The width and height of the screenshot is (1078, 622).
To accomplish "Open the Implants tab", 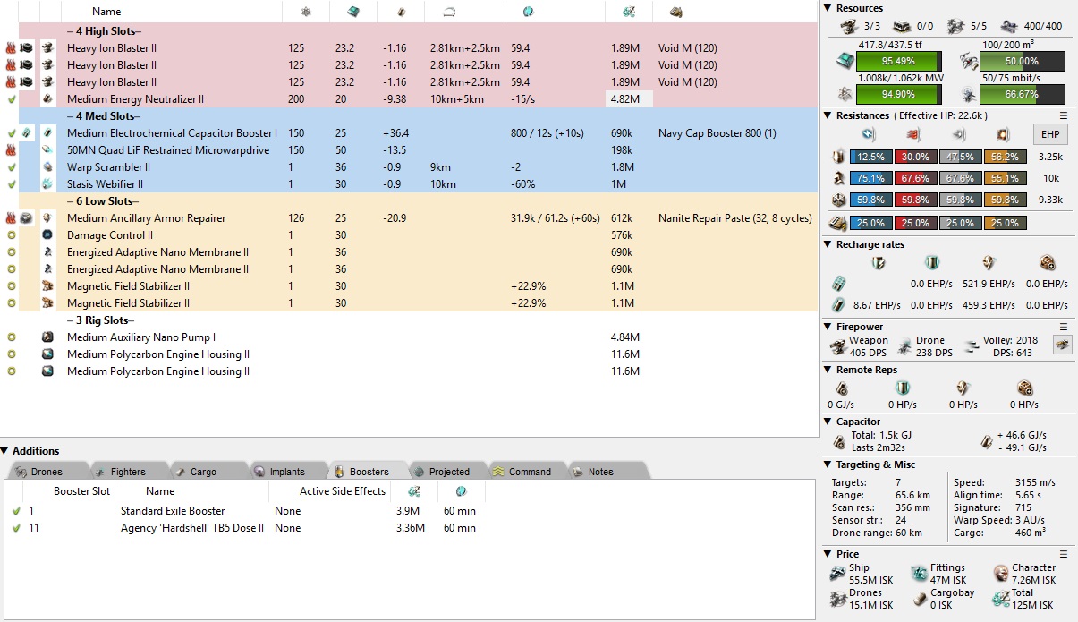I will pyautogui.click(x=286, y=472).
